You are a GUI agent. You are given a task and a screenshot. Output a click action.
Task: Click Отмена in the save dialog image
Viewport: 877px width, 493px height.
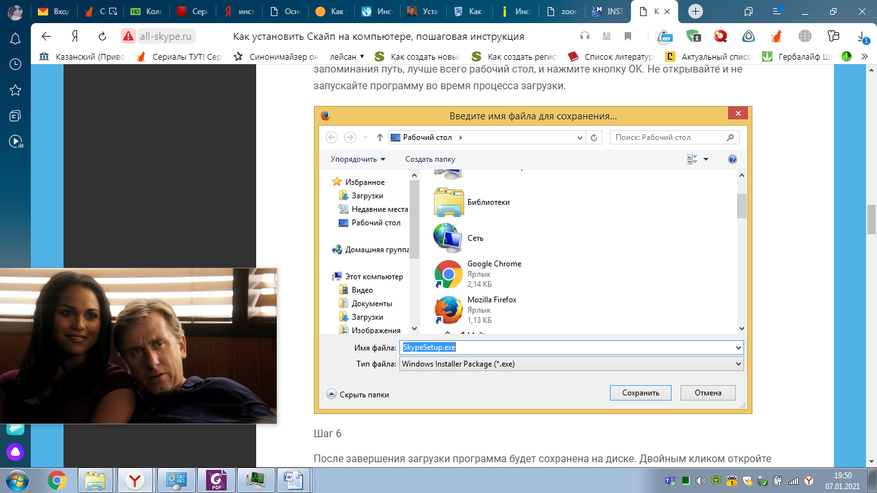[x=708, y=393]
